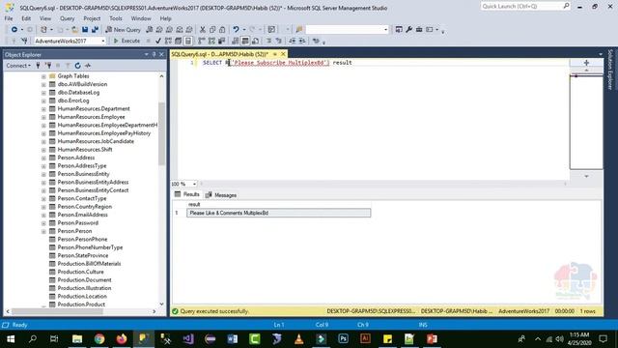The height and width of the screenshot is (348, 618).
Task: Refresh the Object Explorer tree
Action: click(77, 66)
